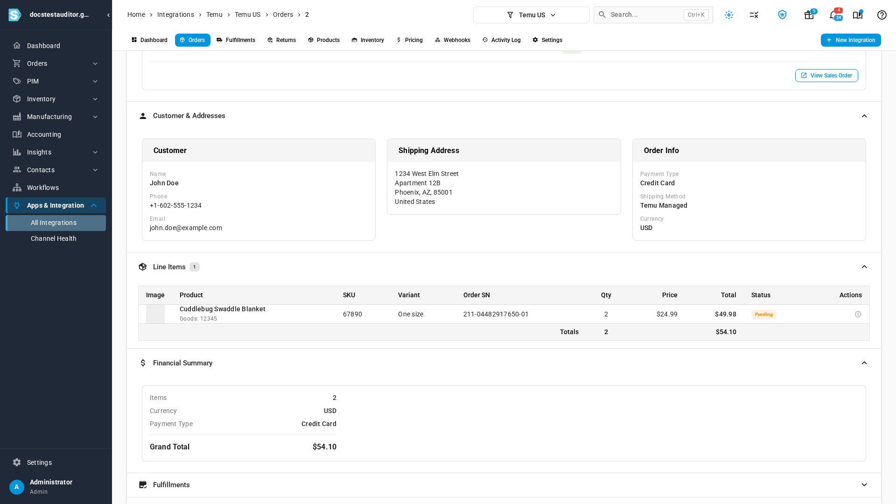The image size is (896, 504).
Task: Expand the Contacts sidebar menu
Action: 56,170
